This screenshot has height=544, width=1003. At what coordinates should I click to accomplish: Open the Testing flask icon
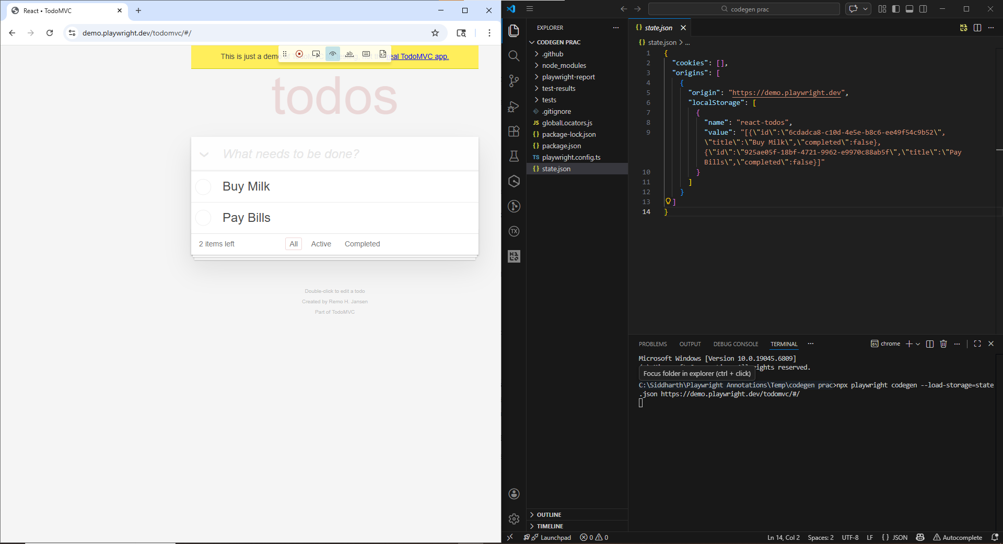(x=514, y=156)
